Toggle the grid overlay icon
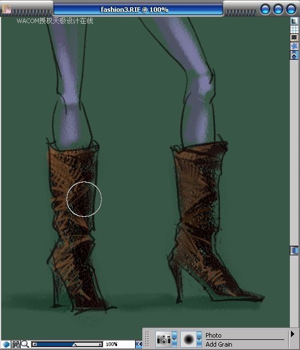The width and height of the screenshot is (300, 350). tap(294, 29)
